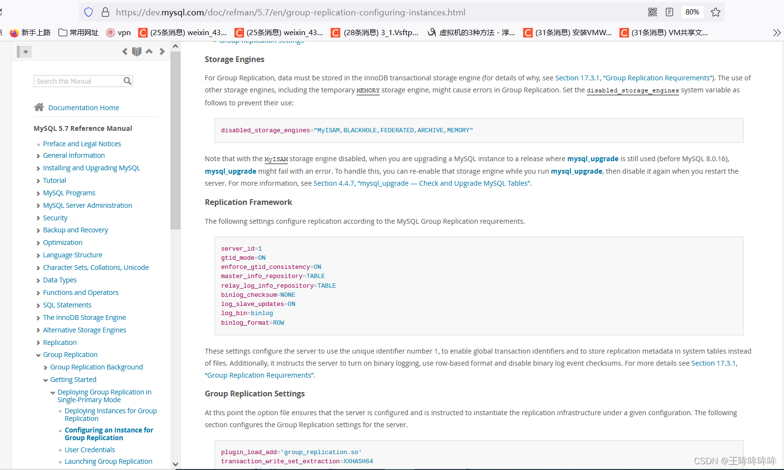Image resolution: width=784 pixels, height=470 pixels.
Task: Expand Installing and Upgrading MySQL
Action: [38, 168]
